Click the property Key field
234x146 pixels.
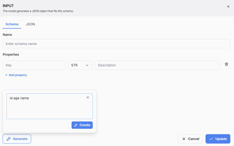34,65
